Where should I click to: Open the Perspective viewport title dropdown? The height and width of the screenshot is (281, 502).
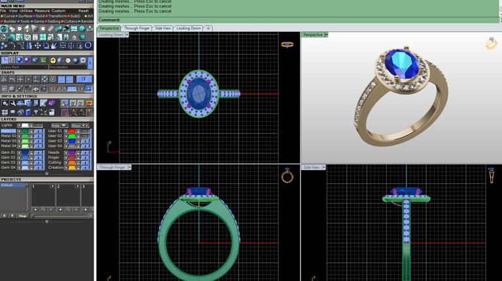326,35
